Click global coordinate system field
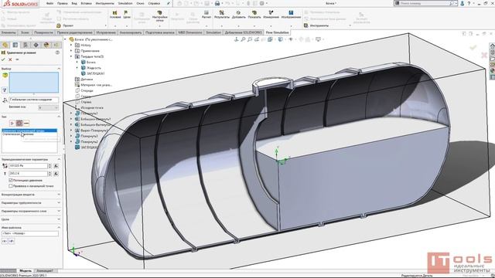Viewport: 495px width, 278px height. pyautogui.click(x=34, y=100)
